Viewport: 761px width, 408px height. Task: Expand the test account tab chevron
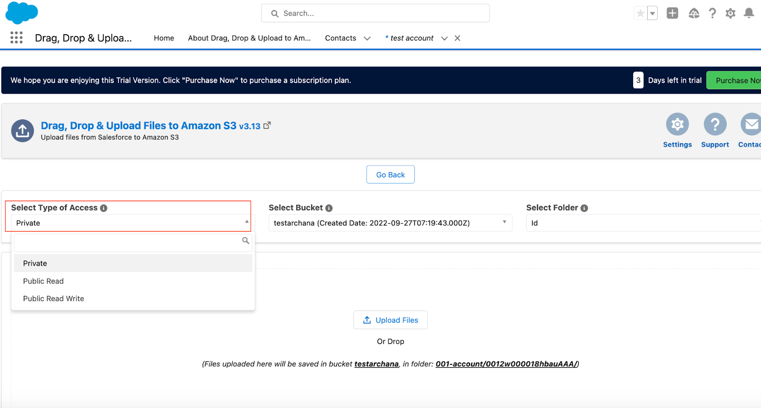coord(444,39)
